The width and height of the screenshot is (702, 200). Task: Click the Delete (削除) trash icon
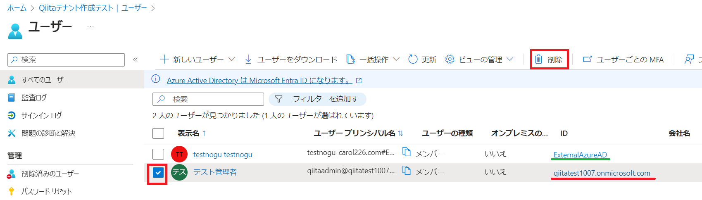pyautogui.click(x=538, y=59)
